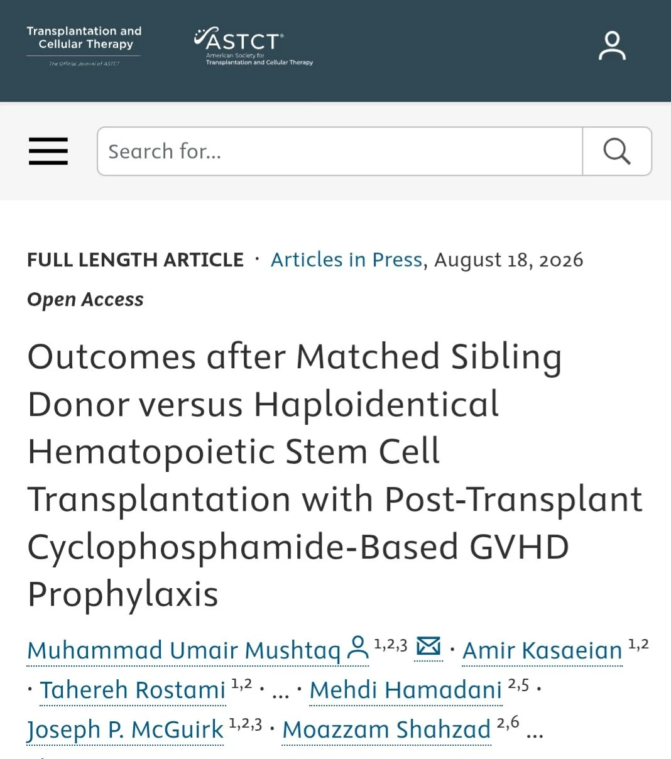Open author Joseph P. McGuirk
The height and width of the screenshot is (759, 671).
coord(125,729)
